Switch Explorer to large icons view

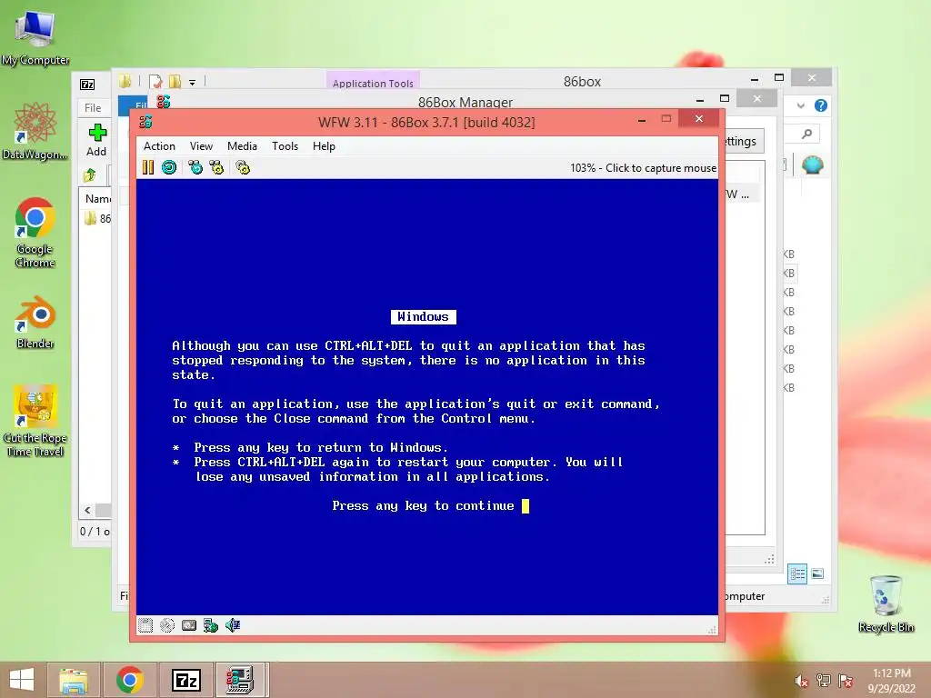pyautogui.click(x=817, y=573)
